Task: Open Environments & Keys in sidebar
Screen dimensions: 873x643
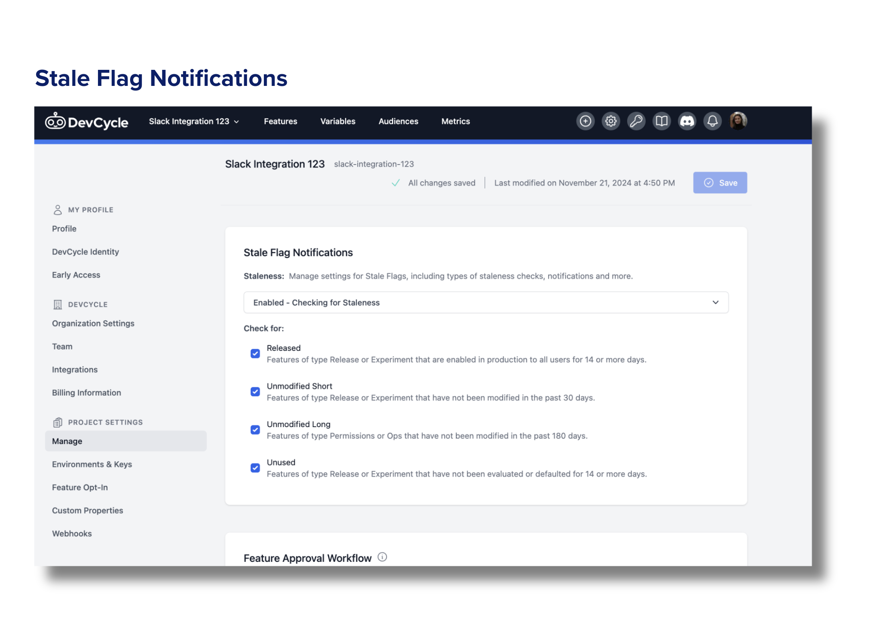Action: pos(92,464)
